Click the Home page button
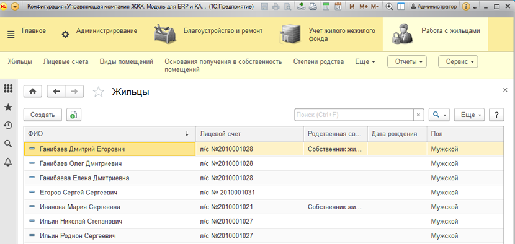The width and height of the screenshot is (515, 244). click(32, 92)
